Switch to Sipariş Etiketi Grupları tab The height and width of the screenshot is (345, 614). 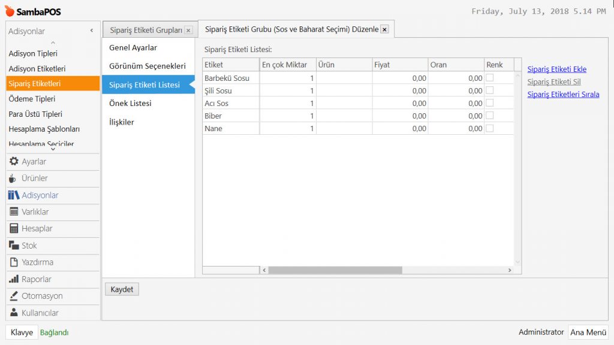(x=146, y=30)
